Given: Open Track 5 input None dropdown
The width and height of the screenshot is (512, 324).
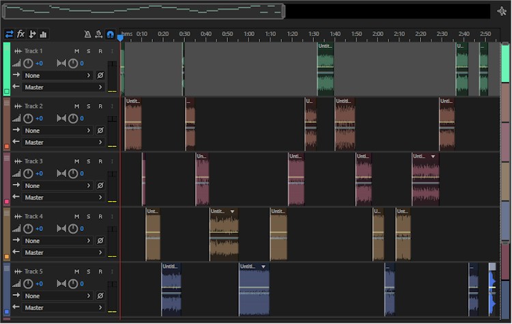Looking at the screenshot, I should 57,296.
